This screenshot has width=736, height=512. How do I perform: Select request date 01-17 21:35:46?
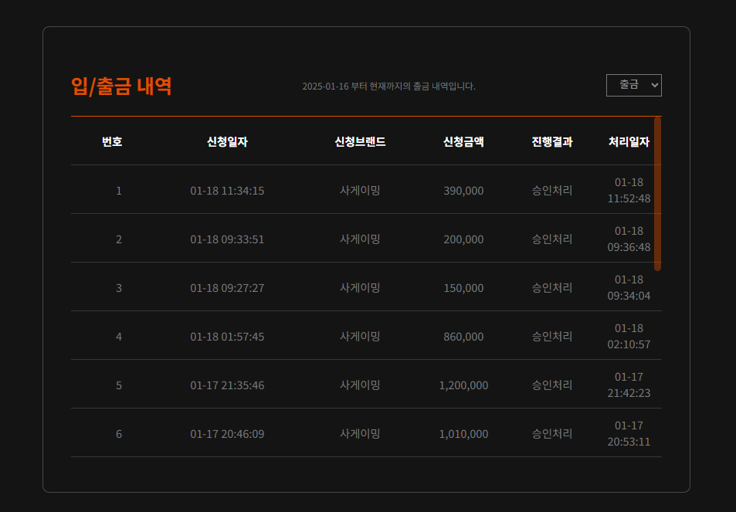tap(227, 385)
